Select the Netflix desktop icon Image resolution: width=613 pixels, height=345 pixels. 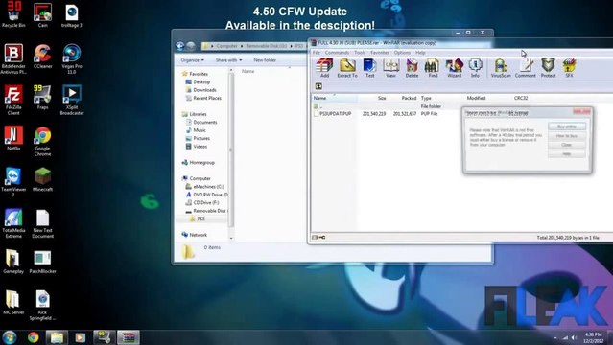point(13,138)
